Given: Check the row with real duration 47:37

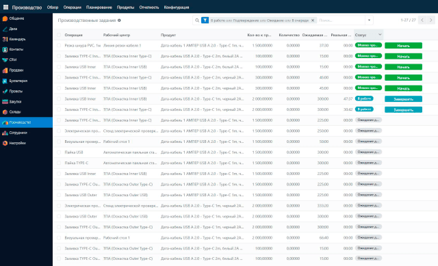Looking at the screenshot, I should click(x=59, y=98).
